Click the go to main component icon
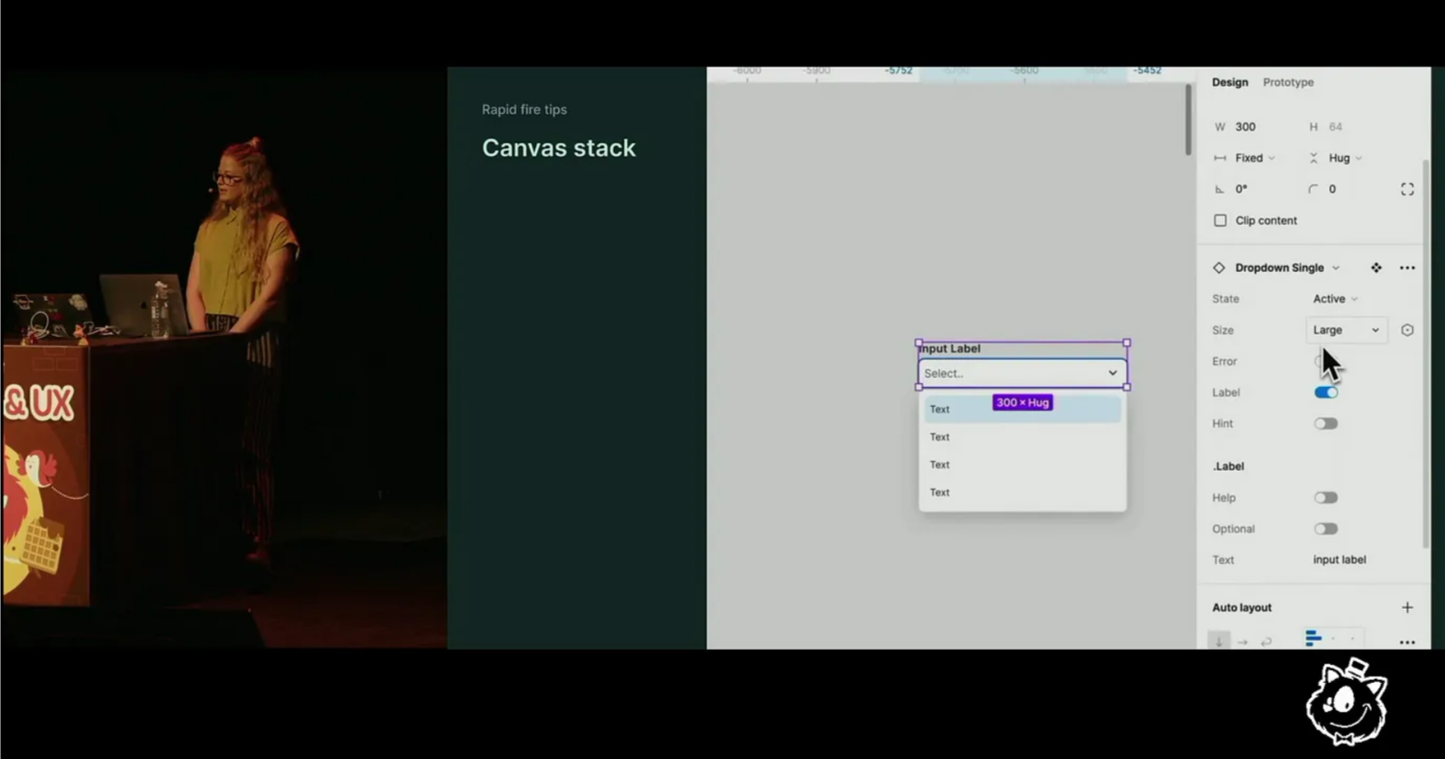The image size is (1445, 759). pyautogui.click(x=1376, y=268)
